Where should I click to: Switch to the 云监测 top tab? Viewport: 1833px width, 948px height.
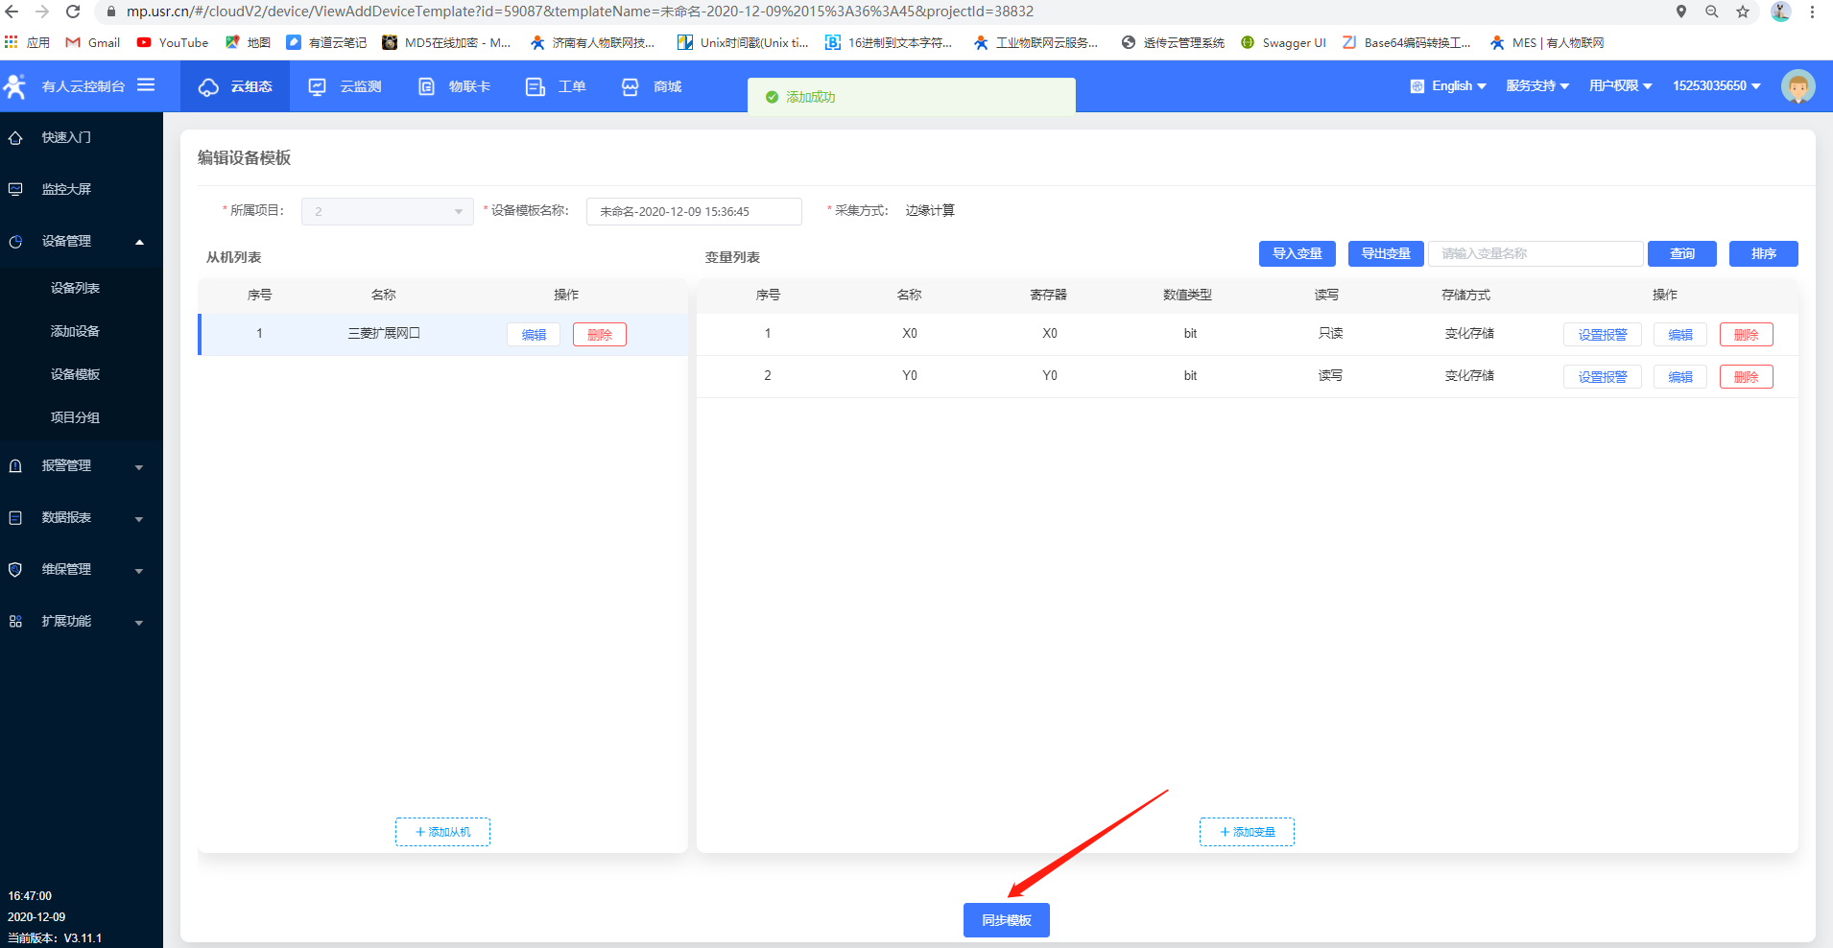tap(345, 86)
